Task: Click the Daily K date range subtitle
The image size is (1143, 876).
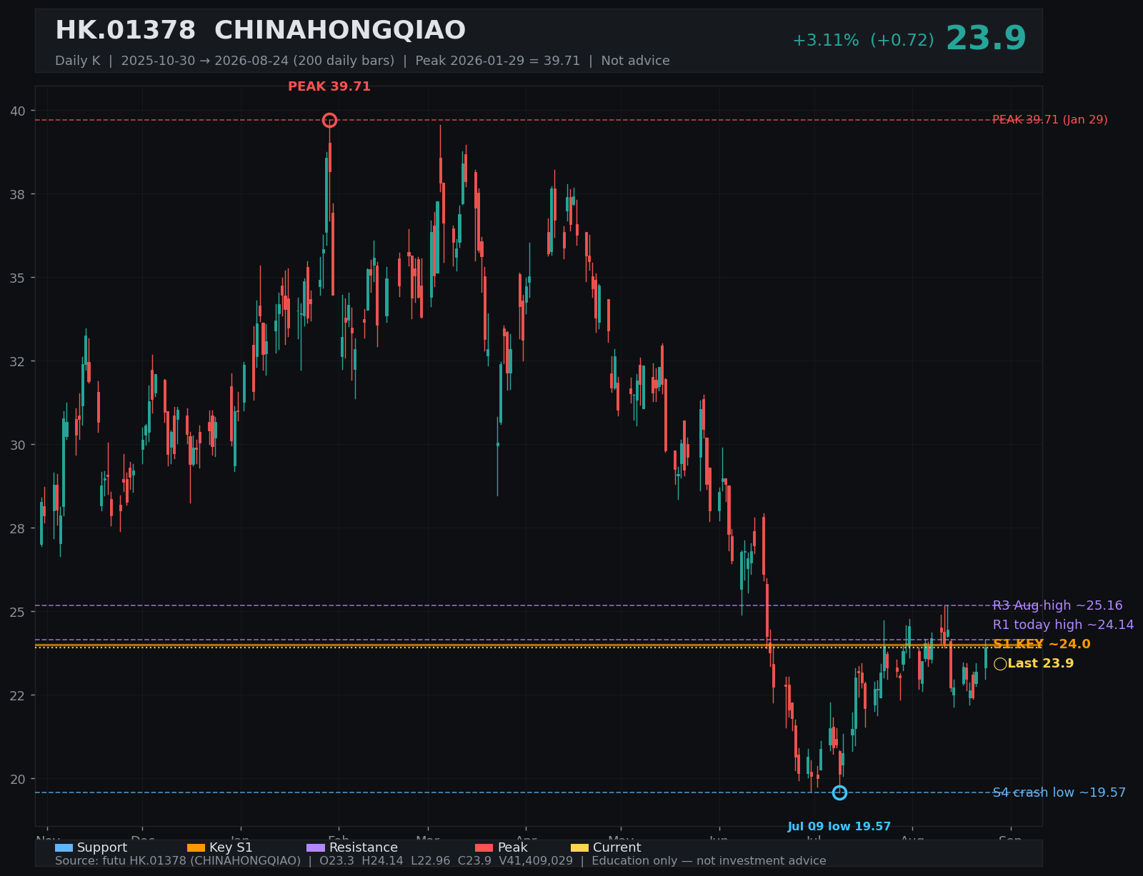Action: click(x=362, y=61)
